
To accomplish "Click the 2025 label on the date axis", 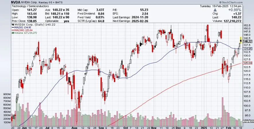I will 204,127.
